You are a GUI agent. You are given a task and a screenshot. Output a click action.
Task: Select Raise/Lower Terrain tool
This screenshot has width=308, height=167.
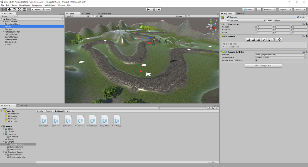pyautogui.click(x=249, y=40)
